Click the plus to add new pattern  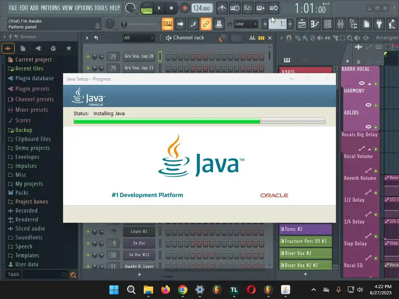[x=290, y=24]
